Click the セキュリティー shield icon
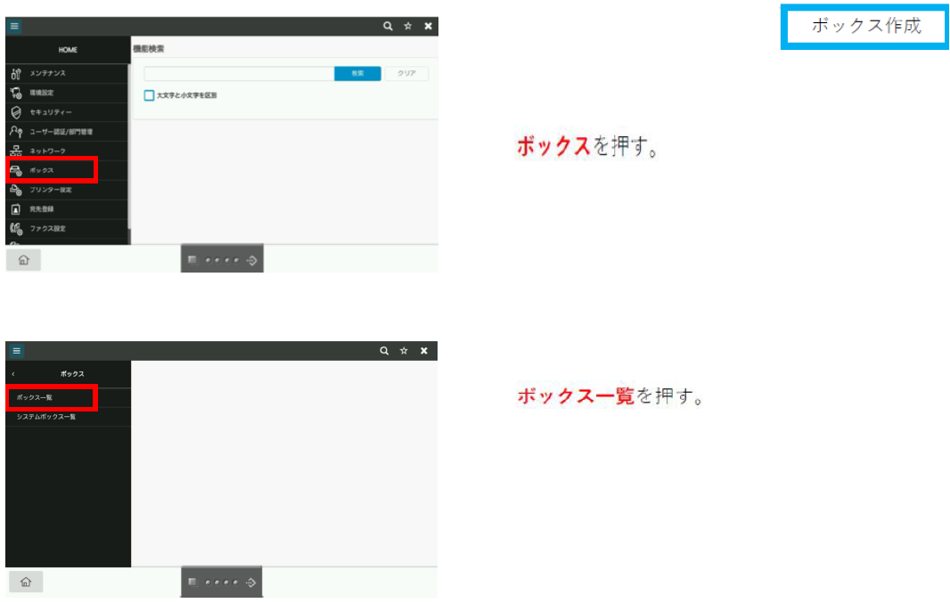The image size is (950, 603). tap(16, 112)
